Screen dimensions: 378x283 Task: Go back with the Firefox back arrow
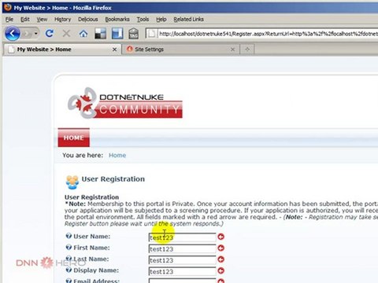click(12, 34)
